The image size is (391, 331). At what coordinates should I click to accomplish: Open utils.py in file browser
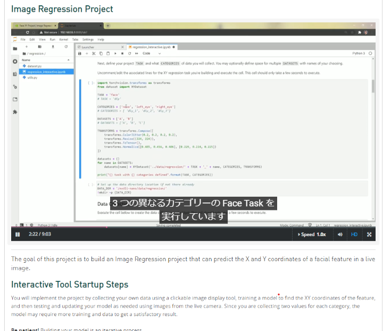point(32,77)
